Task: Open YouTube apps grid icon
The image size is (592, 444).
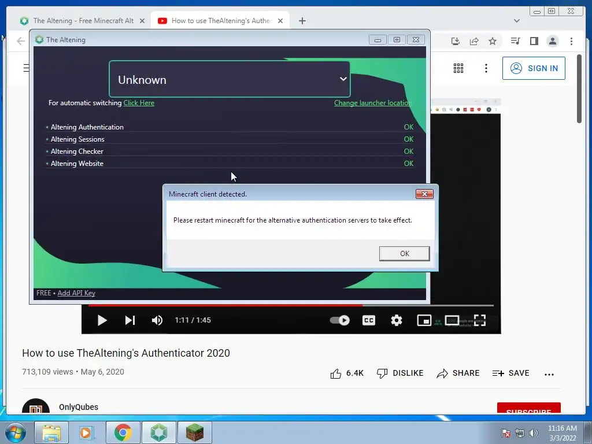Action: [x=458, y=68]
